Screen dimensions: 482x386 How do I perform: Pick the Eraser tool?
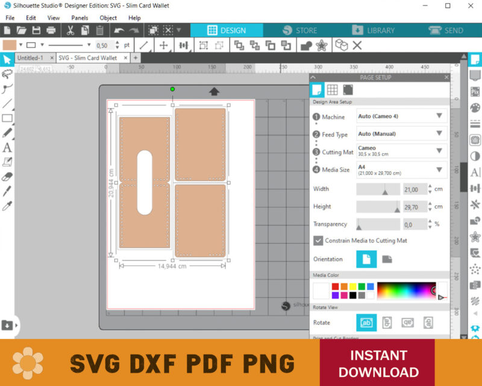pyautogui.click(x=7, y=177)
